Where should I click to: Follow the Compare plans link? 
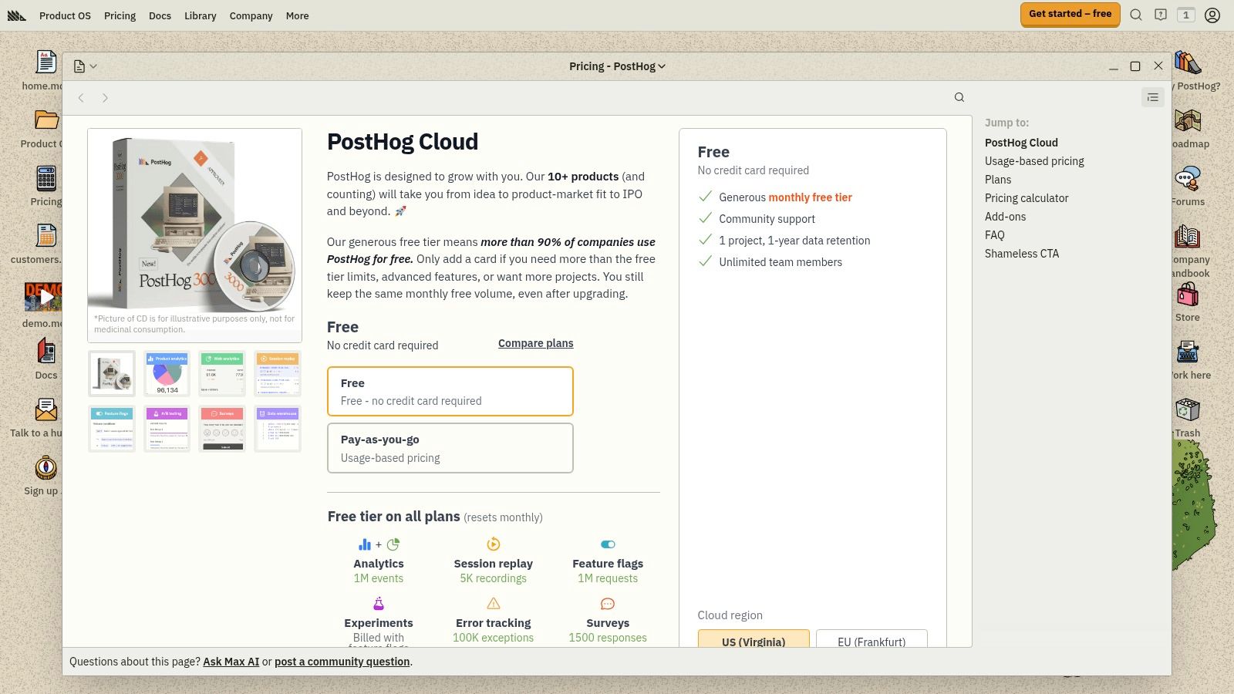(x=535, y=343)
